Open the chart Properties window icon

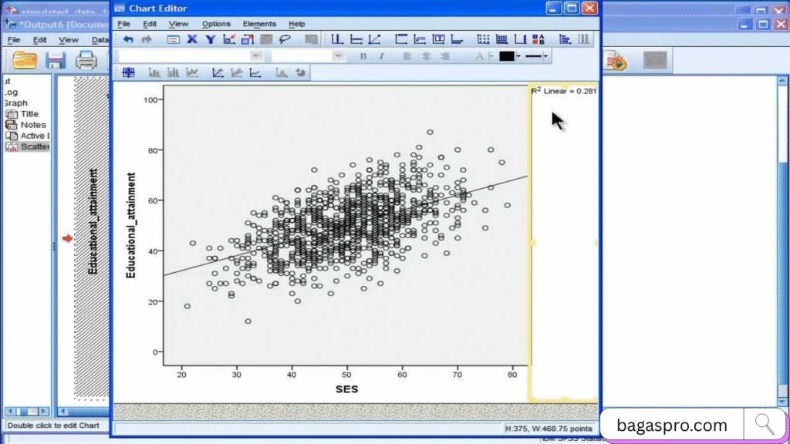point(174,39)
